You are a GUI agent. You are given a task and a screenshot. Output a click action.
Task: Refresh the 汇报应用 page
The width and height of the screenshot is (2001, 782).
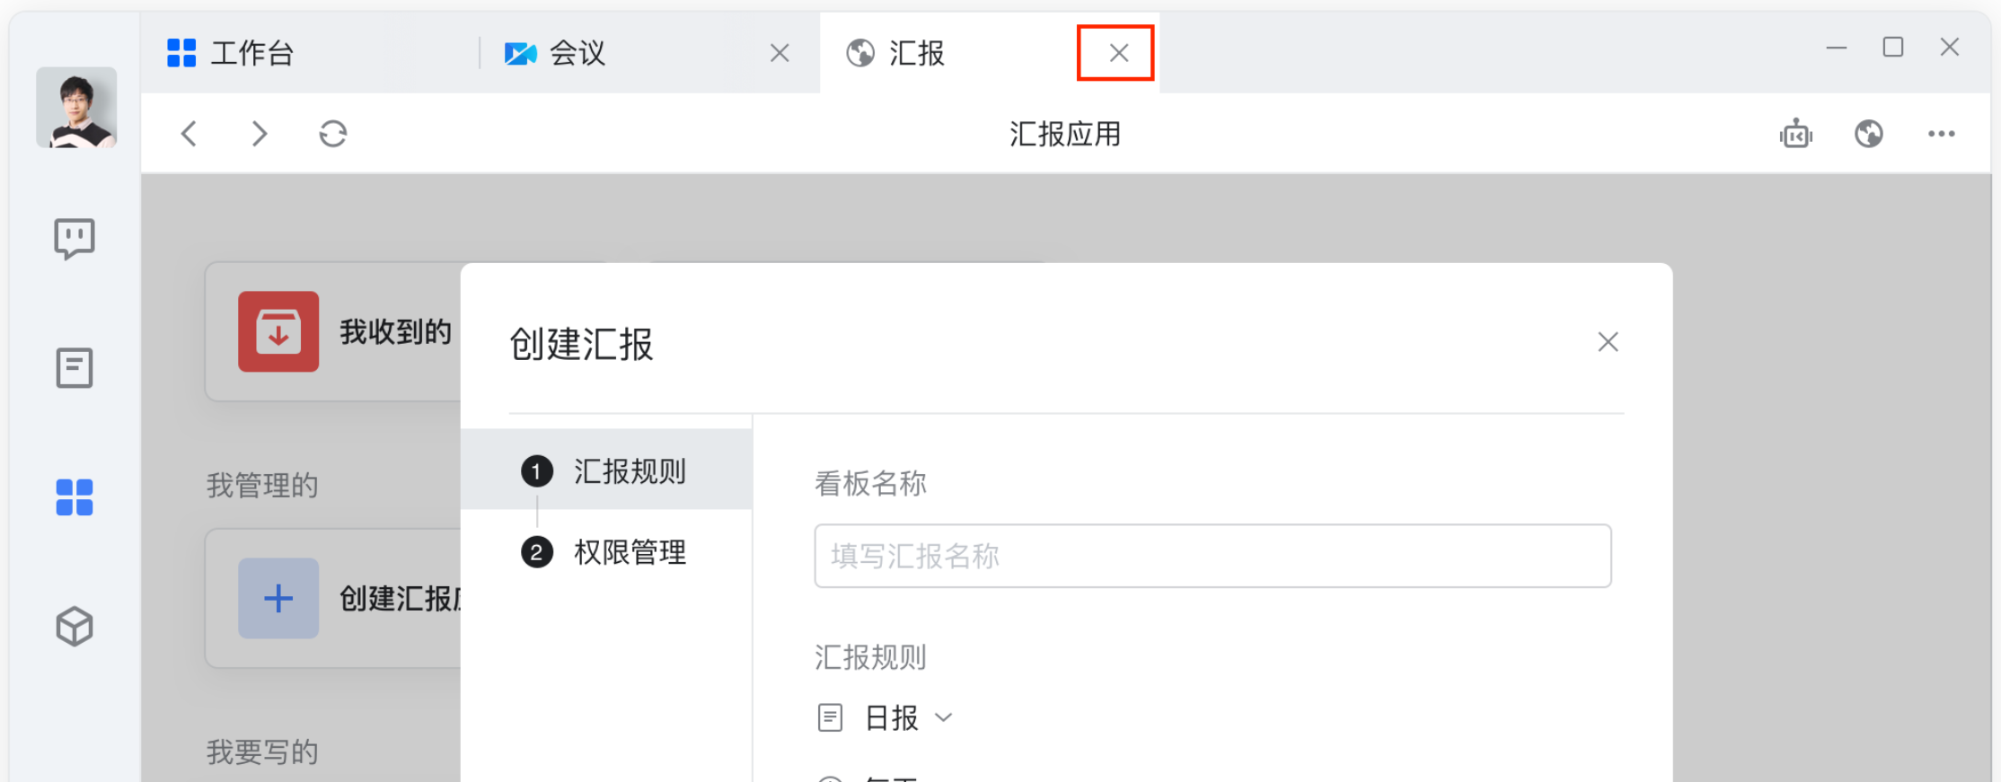pos(332,133)
